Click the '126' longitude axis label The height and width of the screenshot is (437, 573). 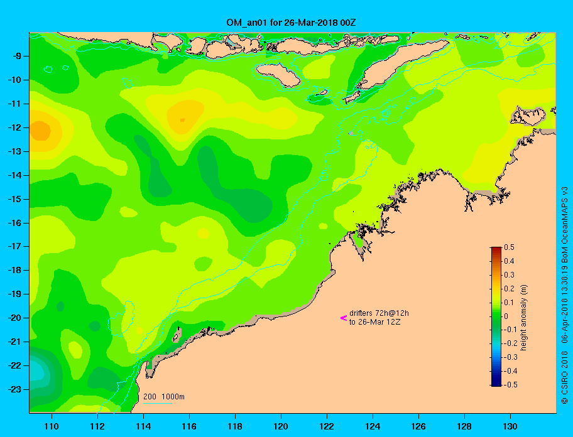[x=418, y=426]
